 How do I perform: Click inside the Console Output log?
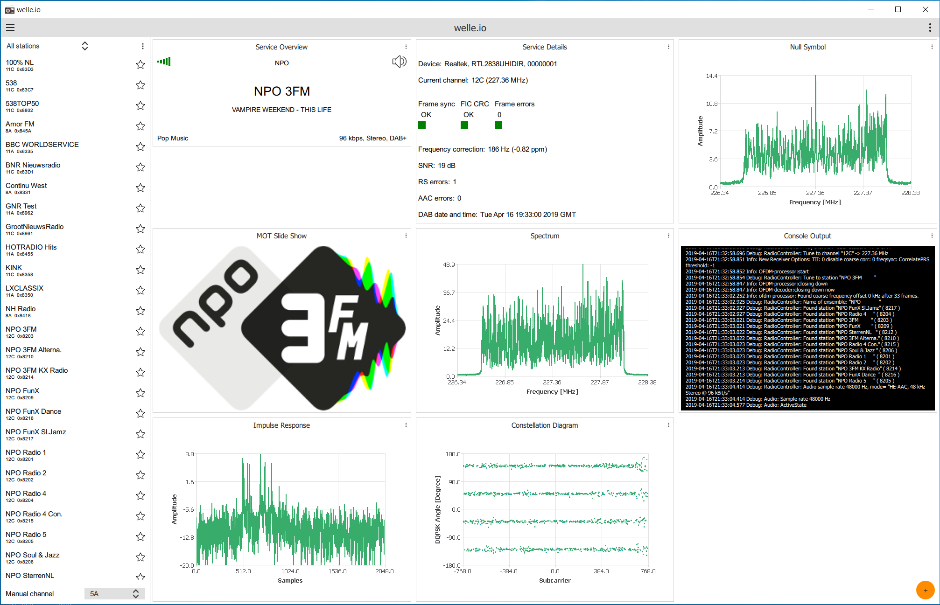pyautogui.click(x=807, y=328)
